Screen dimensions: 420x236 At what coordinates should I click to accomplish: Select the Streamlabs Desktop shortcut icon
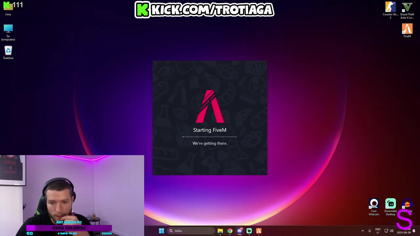tap(390, 207)
